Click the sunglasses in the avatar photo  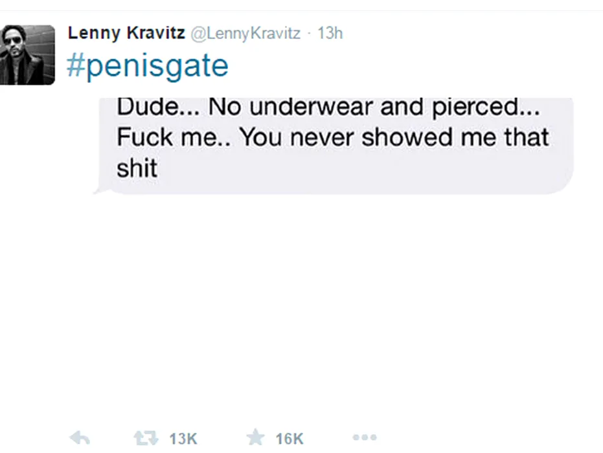coord(13,40)
